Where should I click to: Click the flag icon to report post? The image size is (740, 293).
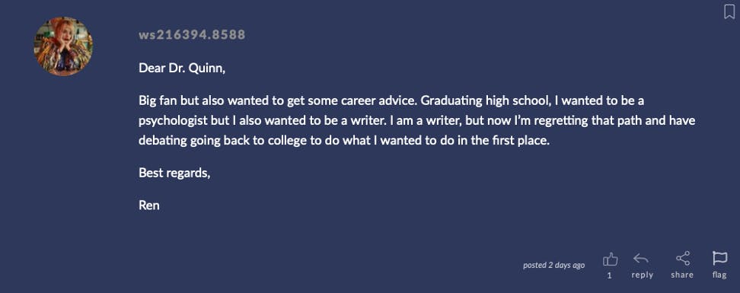(719, 258)
